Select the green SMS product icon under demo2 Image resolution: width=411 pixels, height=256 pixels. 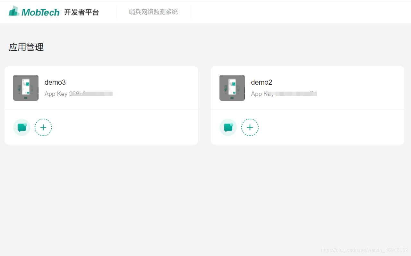click(228, 127)
